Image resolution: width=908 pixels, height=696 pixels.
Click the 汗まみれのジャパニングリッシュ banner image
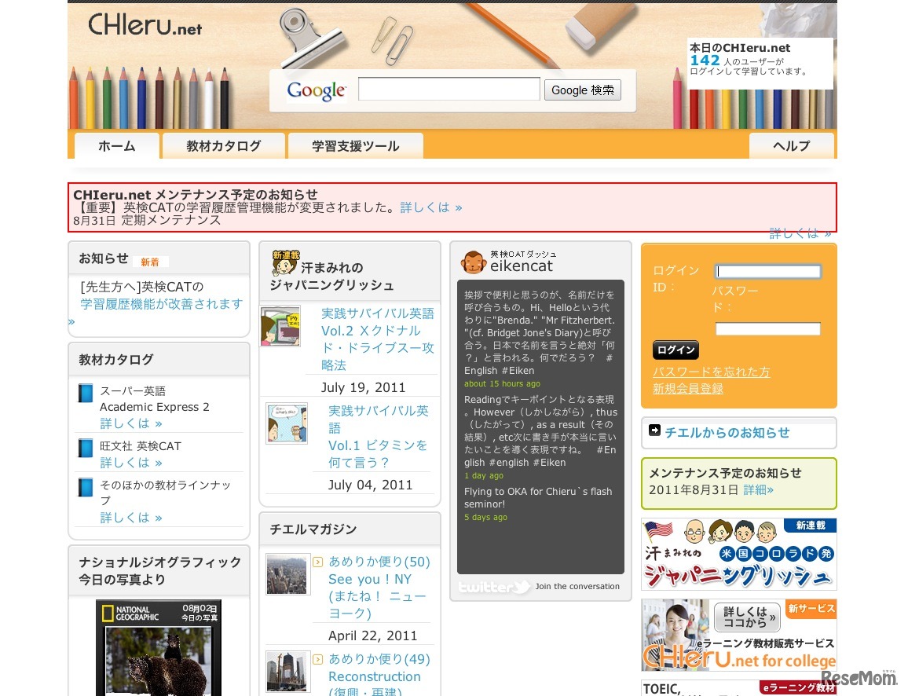738,555
